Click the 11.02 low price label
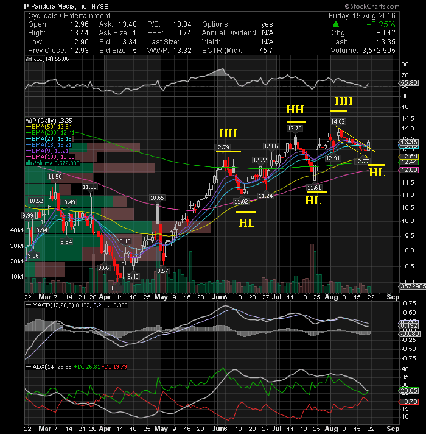The width and height of the screenshot is (426, 434). click(241, 202)
